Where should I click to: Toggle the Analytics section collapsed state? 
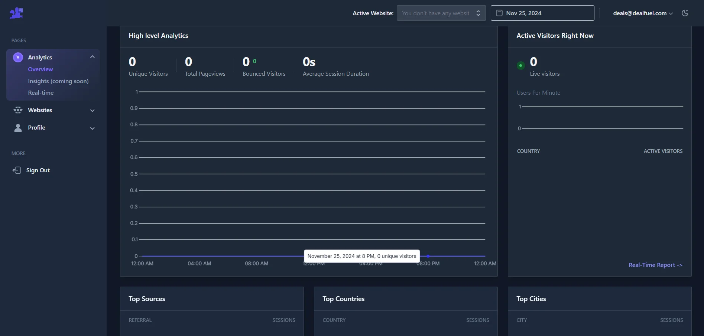pos(92,57)
